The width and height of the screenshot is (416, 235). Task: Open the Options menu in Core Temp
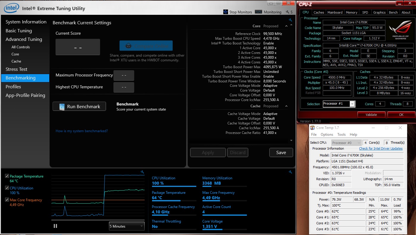327,135
